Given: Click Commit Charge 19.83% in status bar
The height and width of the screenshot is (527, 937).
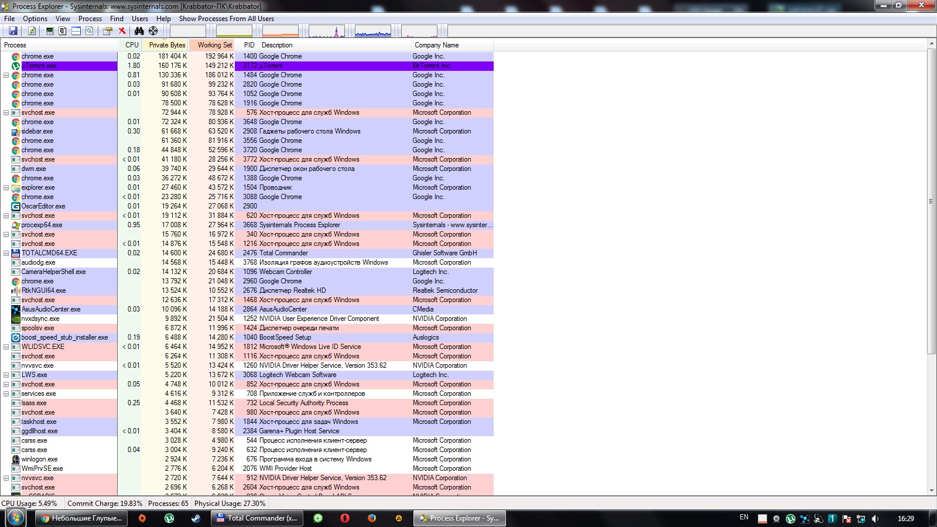Looking at the screenshot, I should click(x=105, y=504).
